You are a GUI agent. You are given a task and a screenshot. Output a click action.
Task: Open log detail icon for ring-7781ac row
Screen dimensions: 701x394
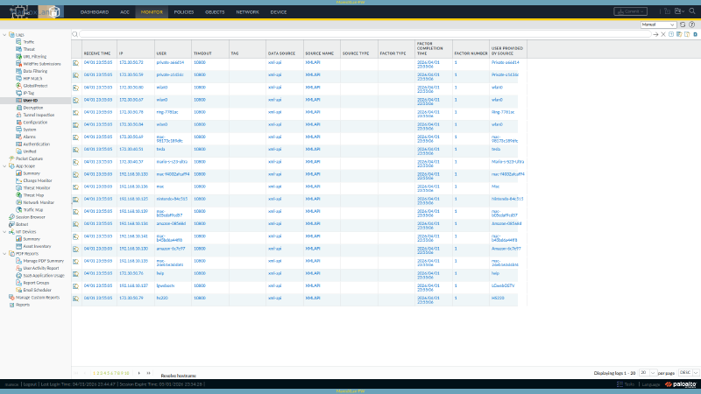click(75, 113)
